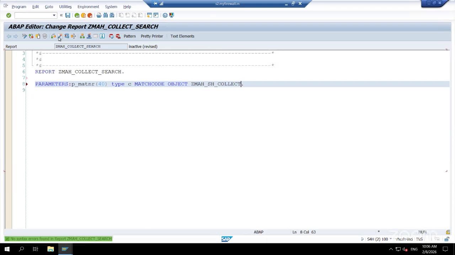Click the 'No syntax errors found' status message
455x255 pixels.
pyautogui.click(x=58, y=239)
